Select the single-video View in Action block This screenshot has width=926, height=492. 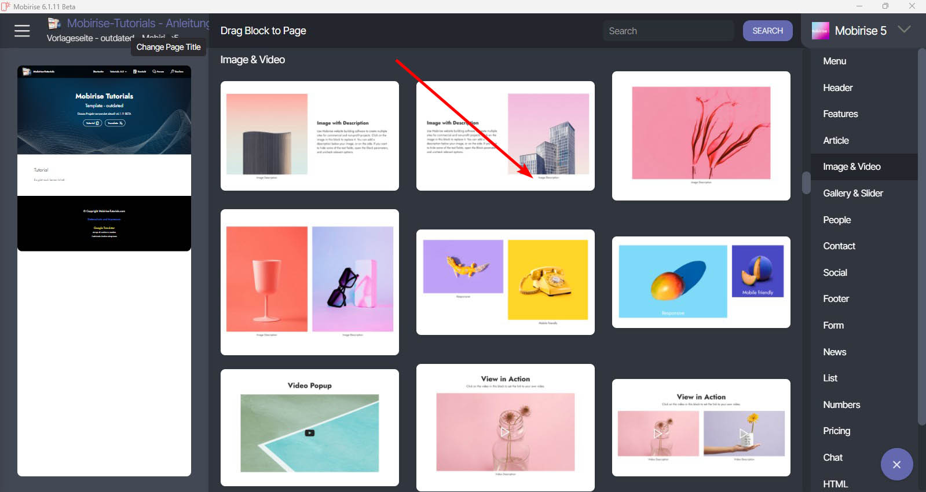506,428
